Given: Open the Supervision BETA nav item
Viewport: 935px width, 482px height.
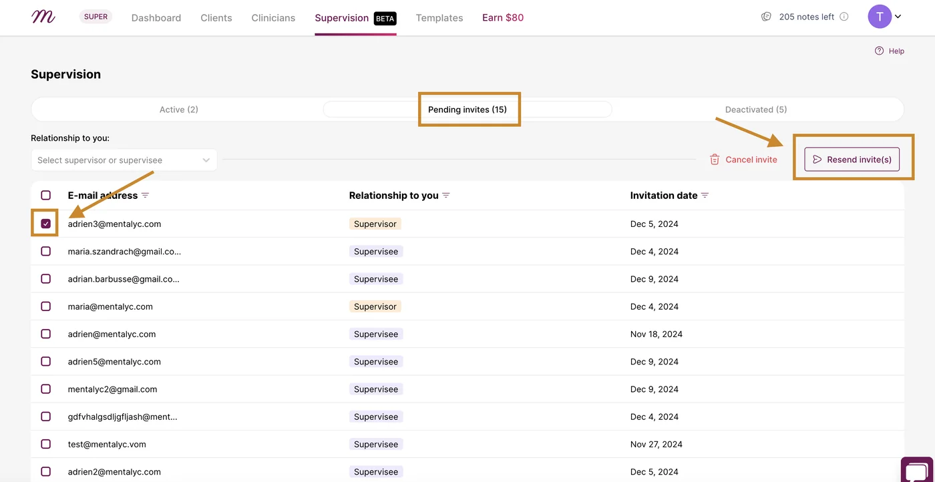Looking at the screenshot, I should pyautogui.click(x=355, y=18).
